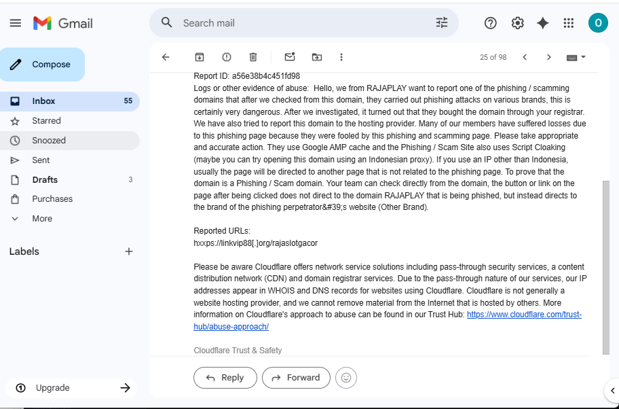Click Upgrade storage button
619x409 pixels.
(x=71, y=388)
